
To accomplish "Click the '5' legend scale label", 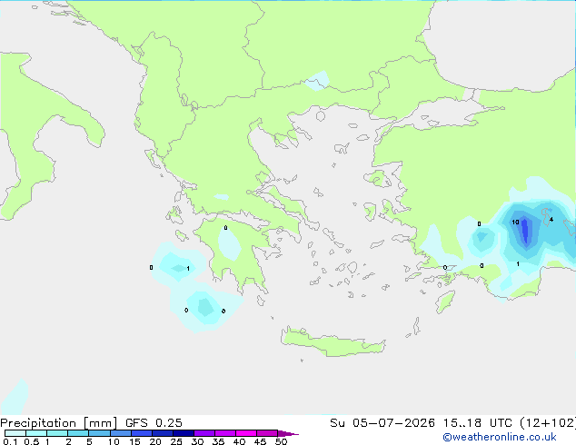I will coord(89,441).
